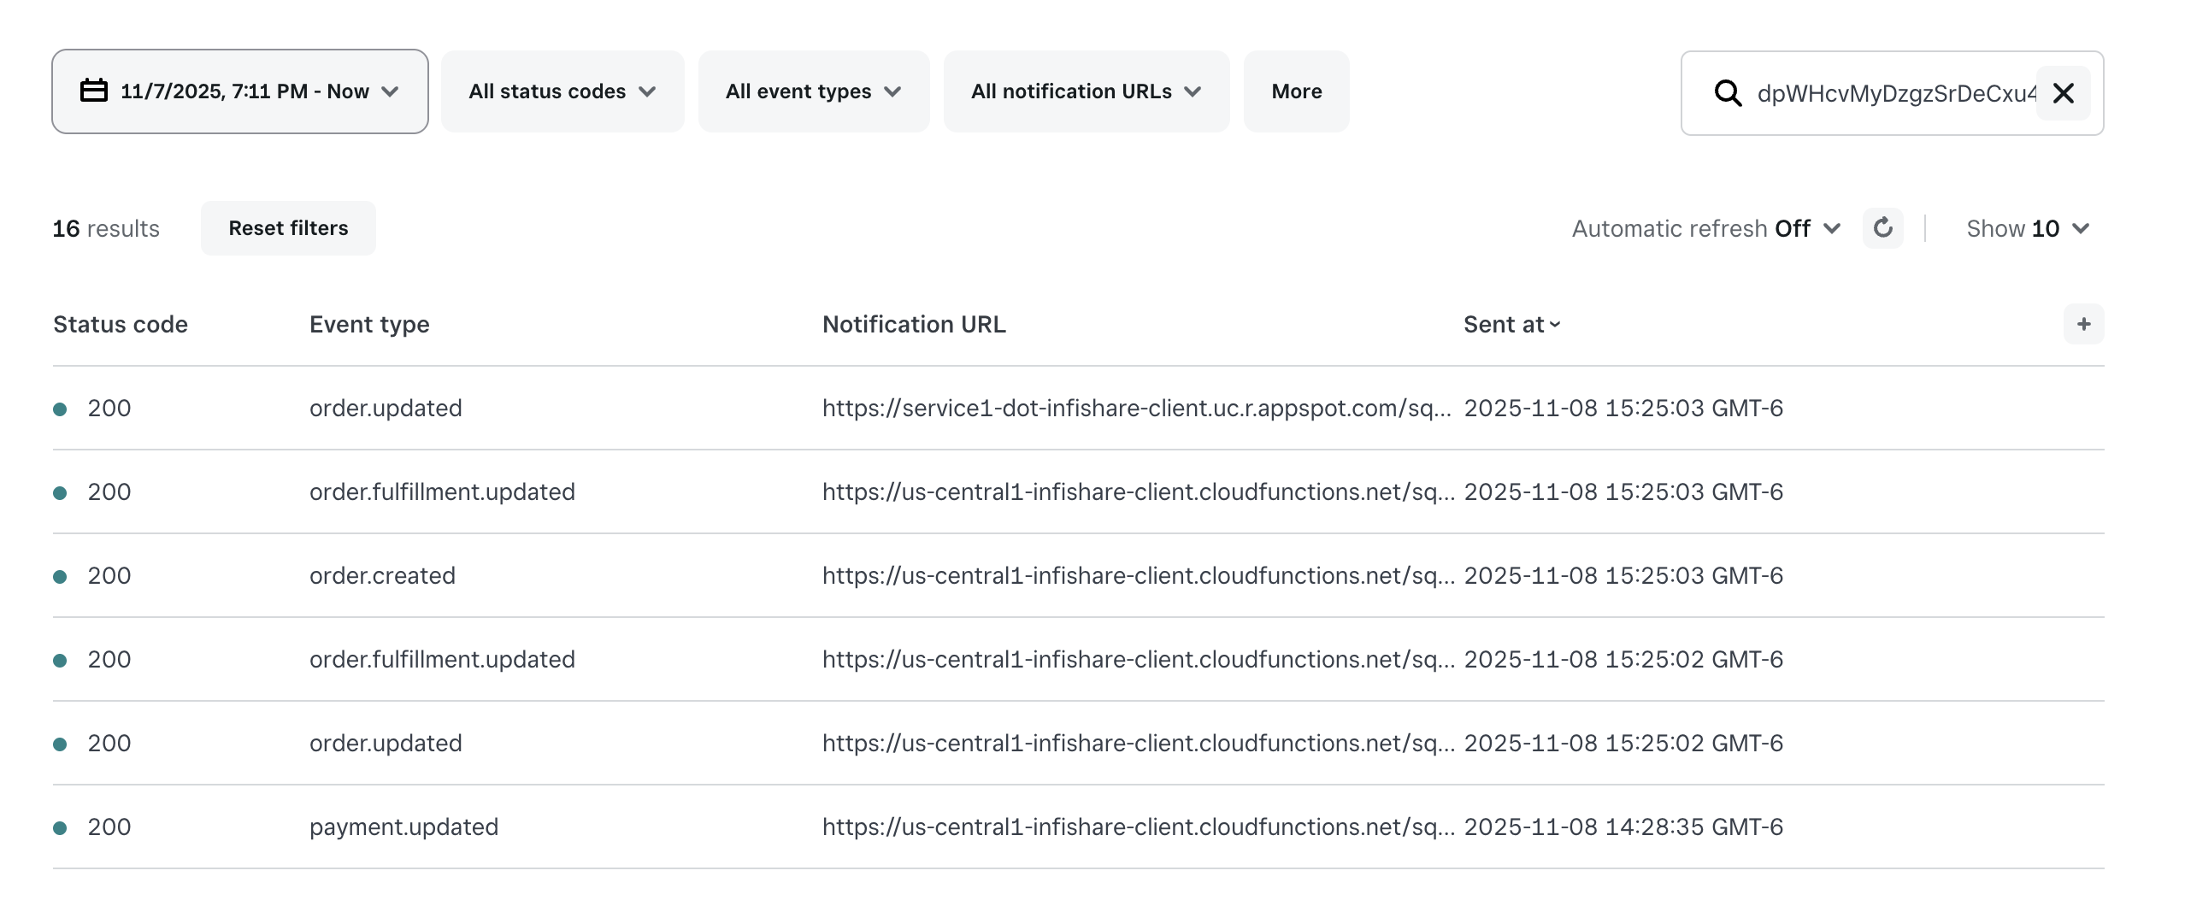The height and width of the screenshot is (906, 2185).
Task: Click status dot of payment.updated row
Action: pyautogui.click(x=60, y=827)
